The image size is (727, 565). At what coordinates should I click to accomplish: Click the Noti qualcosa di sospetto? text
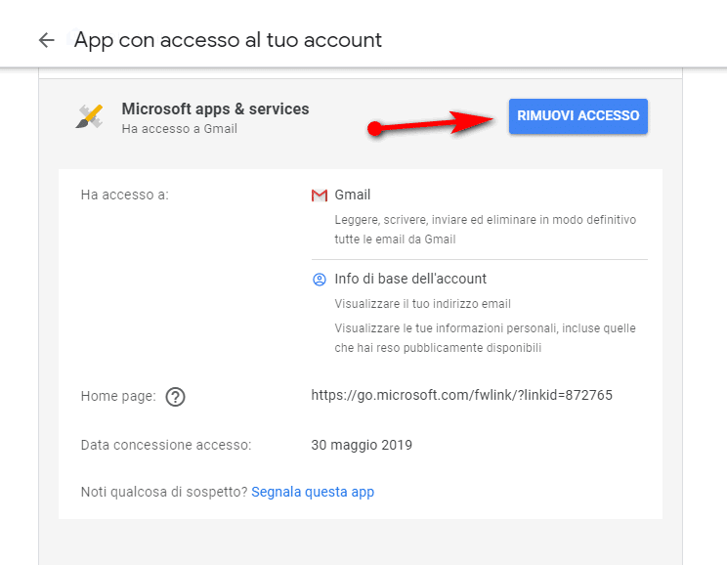(x=164, y=492)
